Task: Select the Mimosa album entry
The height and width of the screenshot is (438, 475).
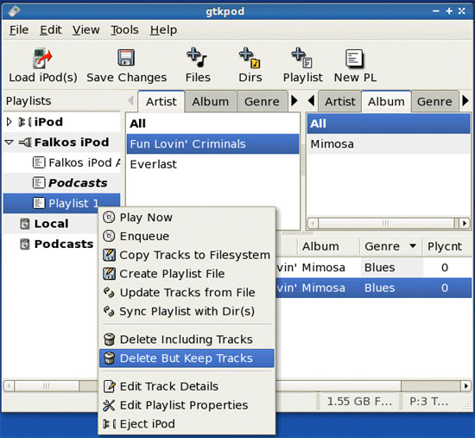Action: point(389,144)
